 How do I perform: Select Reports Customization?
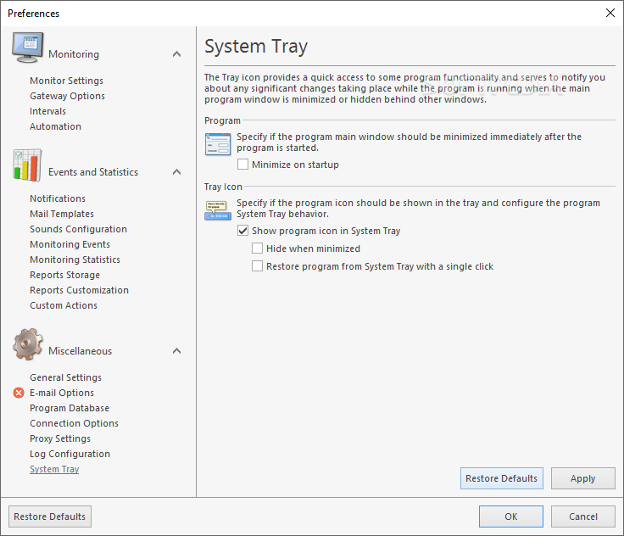(79, 290)
